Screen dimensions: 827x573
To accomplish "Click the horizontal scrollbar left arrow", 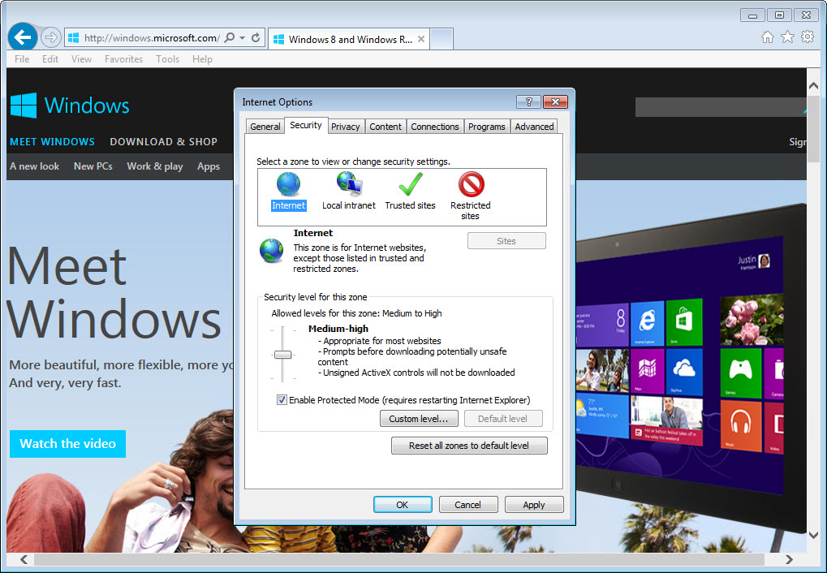I will [x=24, y=558].
